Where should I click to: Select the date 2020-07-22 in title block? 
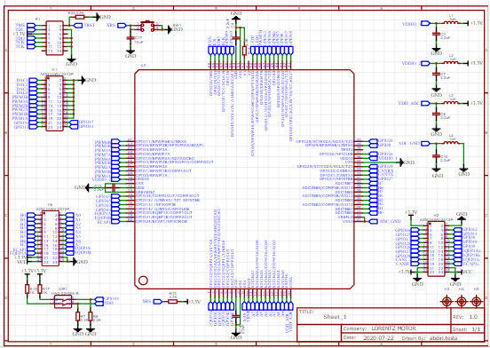377,338
